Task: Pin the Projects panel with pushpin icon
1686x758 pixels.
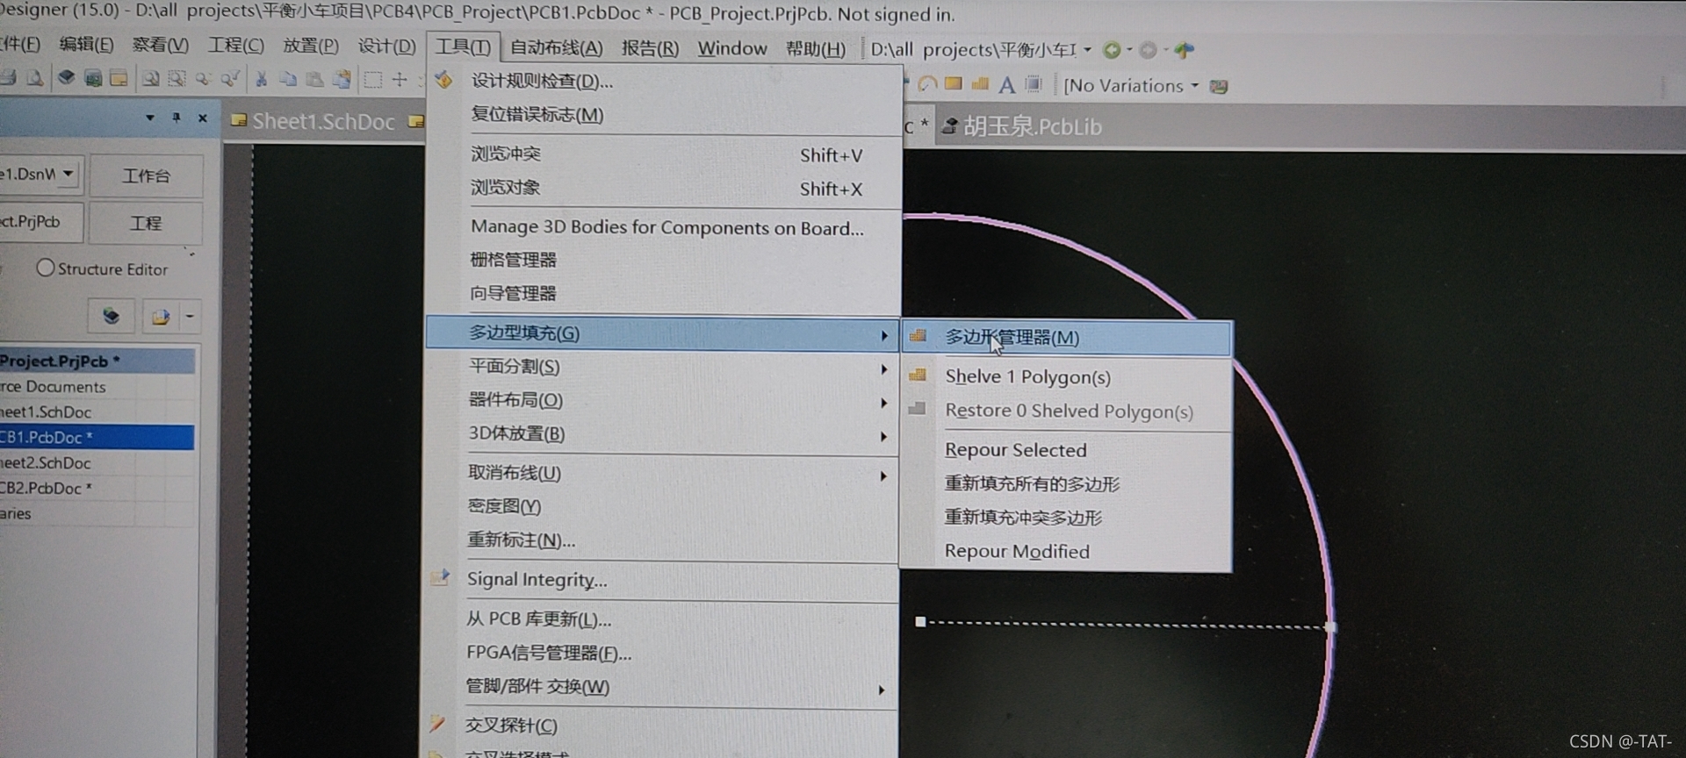Action: pos(177,117)
